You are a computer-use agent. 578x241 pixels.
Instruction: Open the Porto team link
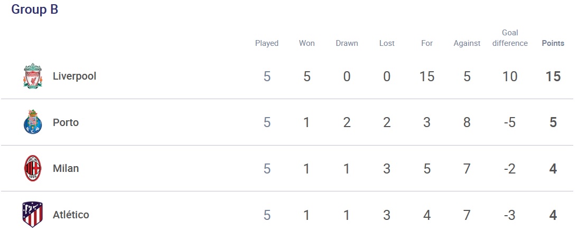(66, 122)
